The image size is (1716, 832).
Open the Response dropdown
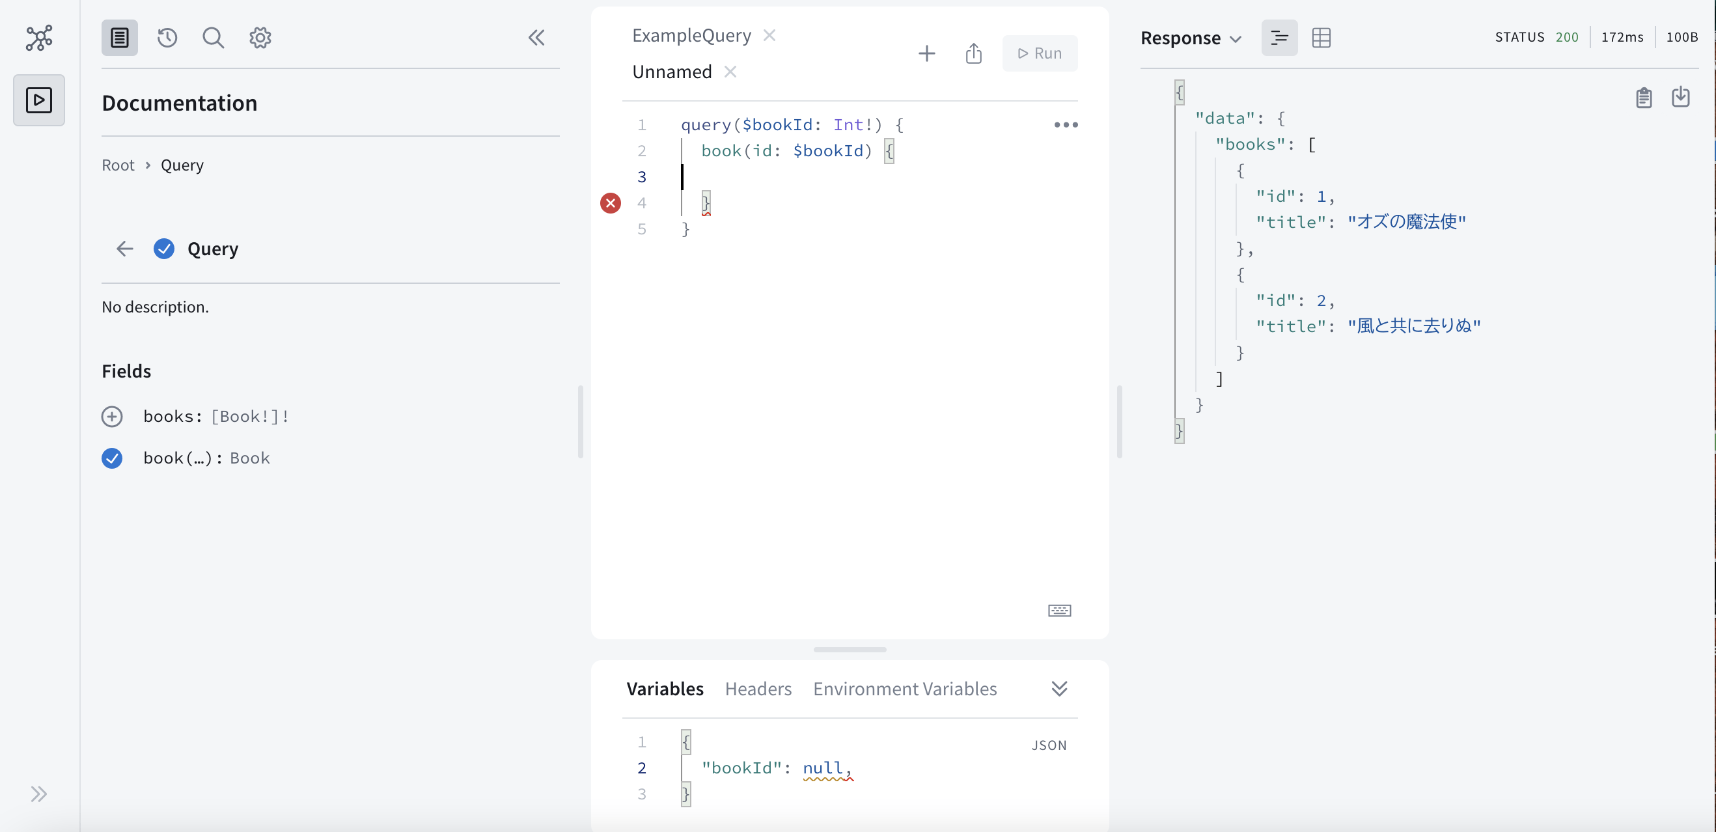(1191, 38)
